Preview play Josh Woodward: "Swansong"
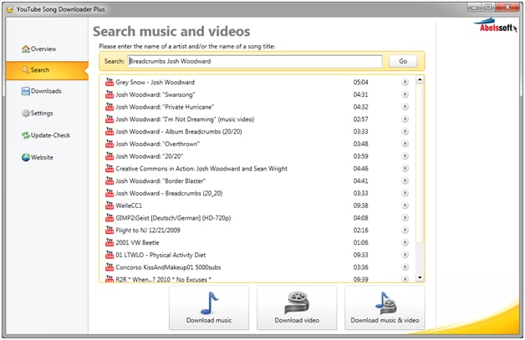This screenshot has height=340, width=525. click(405, 94)
